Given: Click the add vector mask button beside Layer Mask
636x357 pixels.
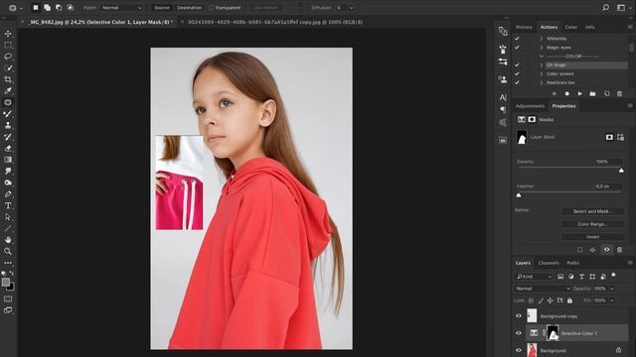Looking at the screenshot, I should [x=620, y=137].
